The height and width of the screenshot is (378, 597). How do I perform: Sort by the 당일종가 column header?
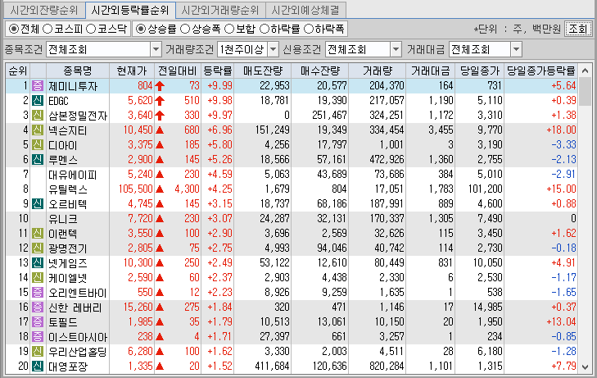pyautogui.click(x=479, y=71)
